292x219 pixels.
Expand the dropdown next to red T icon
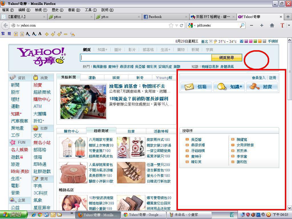(x=289, y=25)
